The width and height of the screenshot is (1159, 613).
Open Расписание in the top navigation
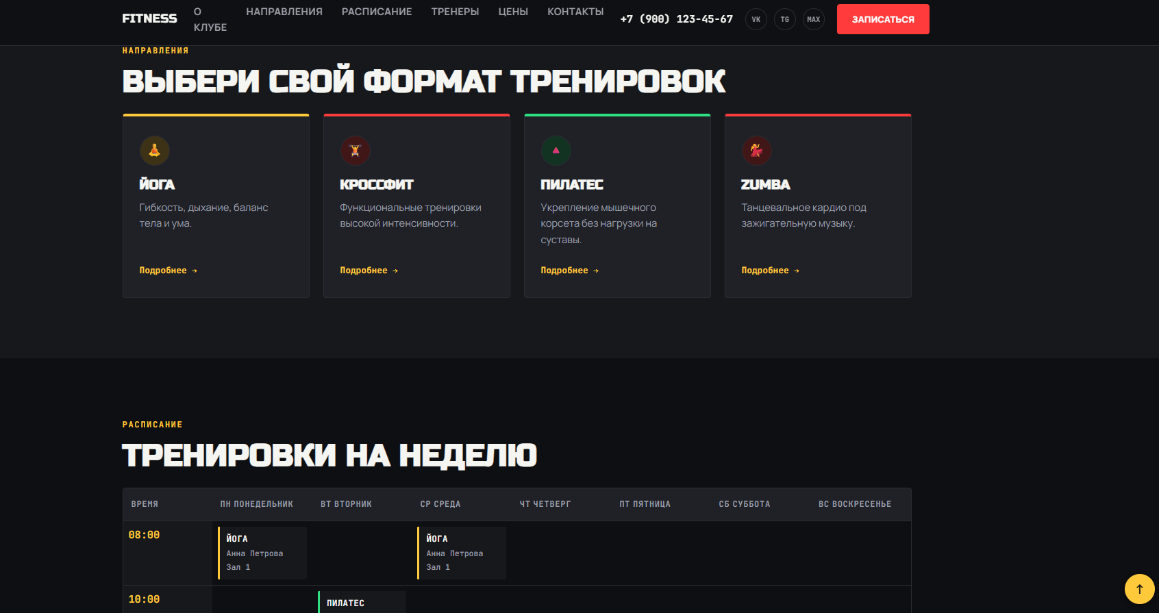point(377,12)
